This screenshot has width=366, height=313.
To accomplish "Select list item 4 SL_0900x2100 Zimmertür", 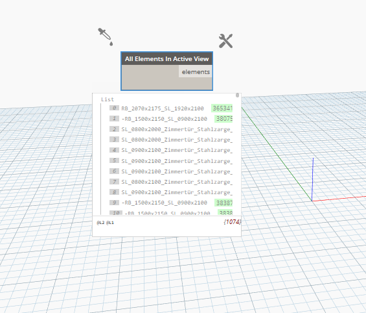I will click(x=177, y=150).
